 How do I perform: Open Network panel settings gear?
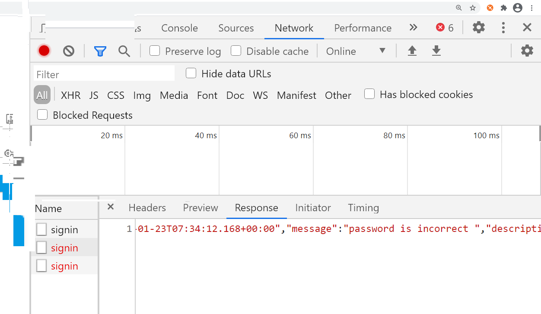tap(527, 51)
